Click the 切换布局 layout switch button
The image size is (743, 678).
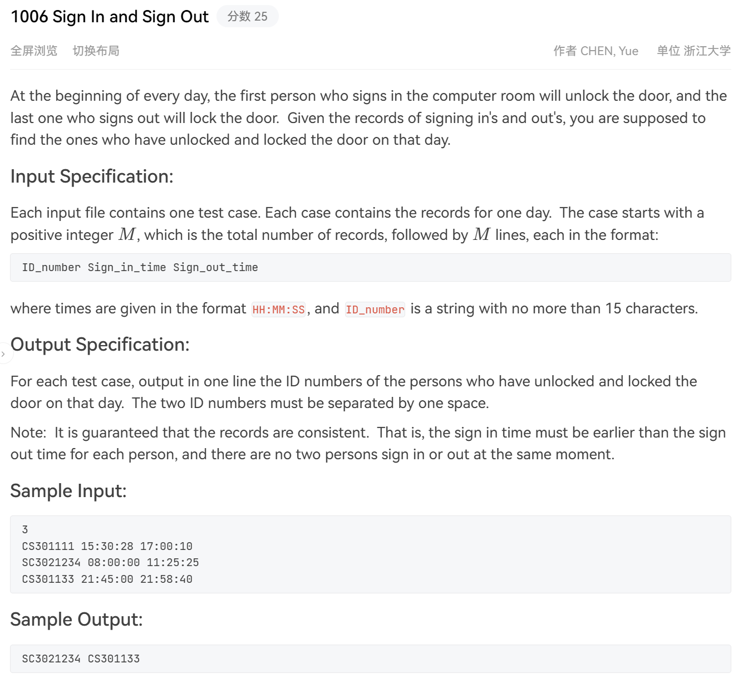tap(96, 51)
